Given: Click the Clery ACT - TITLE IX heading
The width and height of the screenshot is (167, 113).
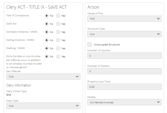Looking at the screenshot, I should pyautogui.click(x=37, y=7).
